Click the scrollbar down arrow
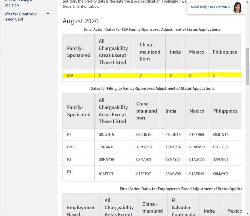The width and height of the screenshot is (250, 216). pyautogui.click(x=248, y=213)
